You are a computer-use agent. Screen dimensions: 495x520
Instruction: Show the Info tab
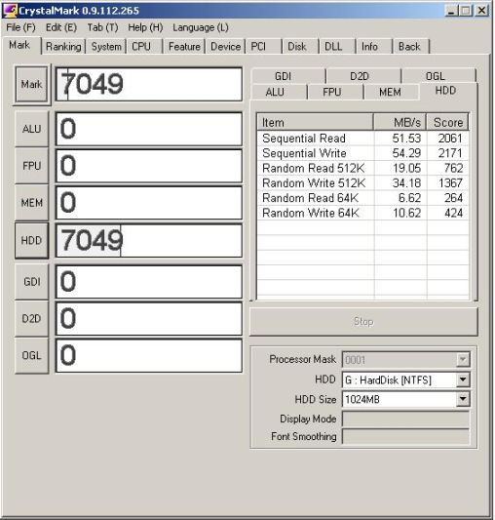click(x=374, y=47)
